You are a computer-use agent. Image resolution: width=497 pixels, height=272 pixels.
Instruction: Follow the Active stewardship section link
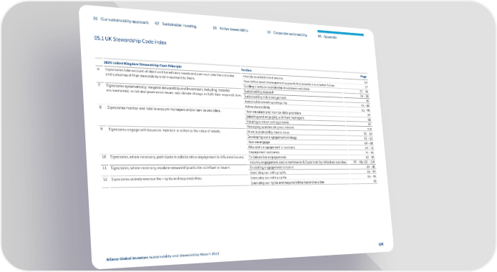coord(257,107)
